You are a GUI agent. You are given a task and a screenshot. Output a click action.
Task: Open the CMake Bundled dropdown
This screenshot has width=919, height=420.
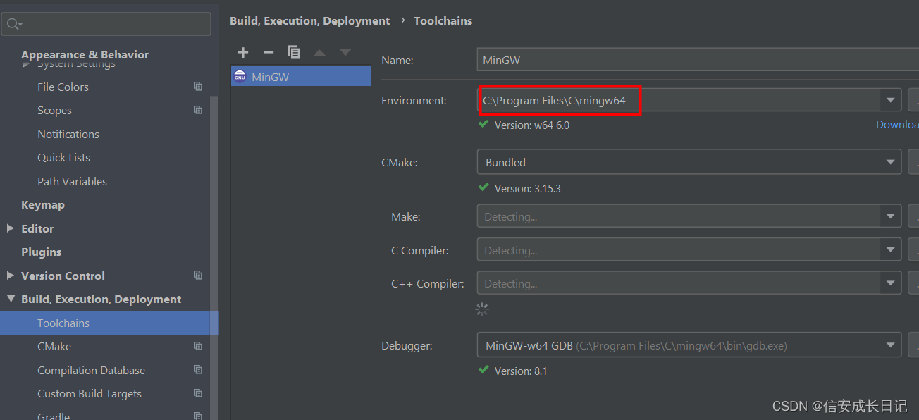689,162
